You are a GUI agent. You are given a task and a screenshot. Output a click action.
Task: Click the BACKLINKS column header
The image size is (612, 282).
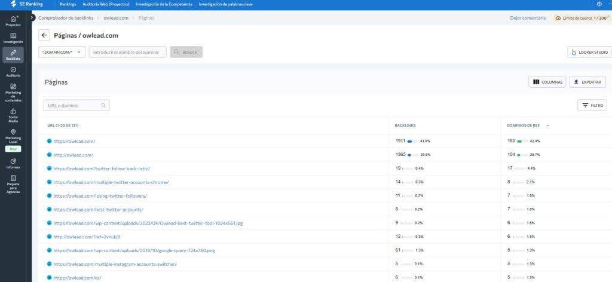(x=405, y=125)
